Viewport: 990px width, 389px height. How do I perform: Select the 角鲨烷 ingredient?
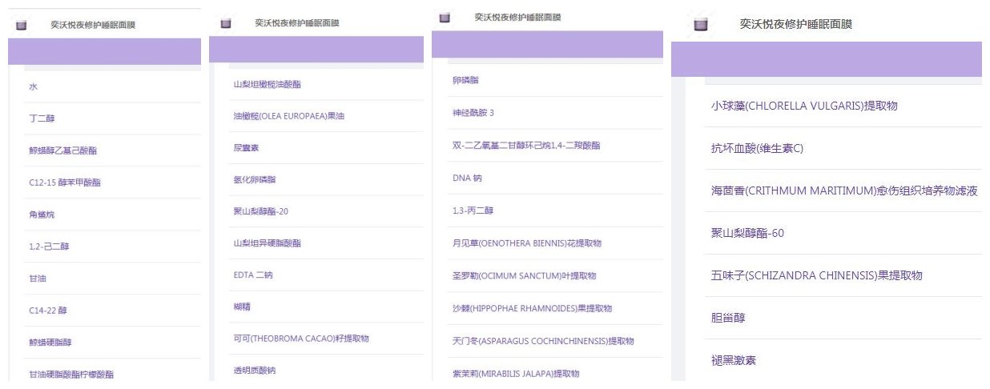coord(41,215)
